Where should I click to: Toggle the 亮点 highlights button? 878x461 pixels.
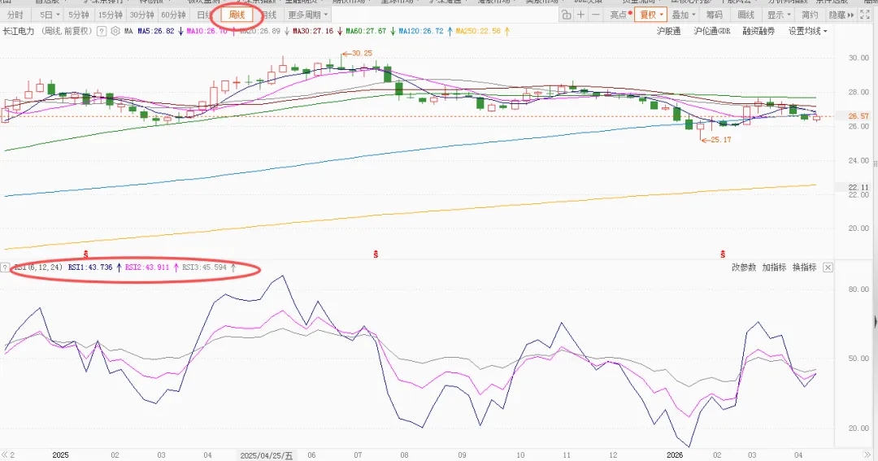pyautogui.click(x=619, y=15)
